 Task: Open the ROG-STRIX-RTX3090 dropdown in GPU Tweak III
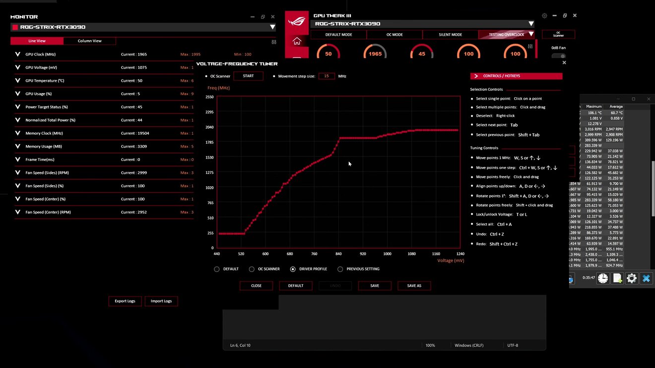tap(531, 23)
